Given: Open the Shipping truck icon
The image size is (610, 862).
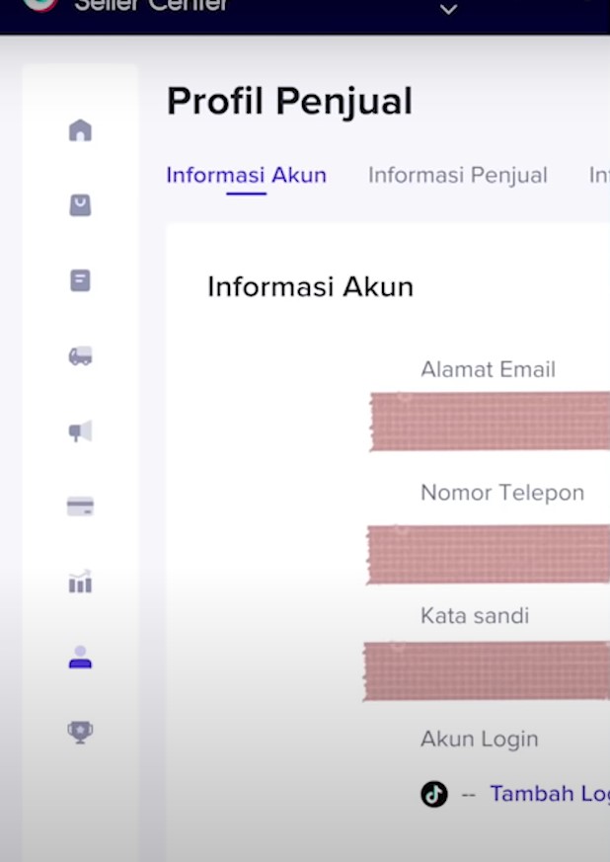Looking at the screenshot, I should (x=80, y=356).
